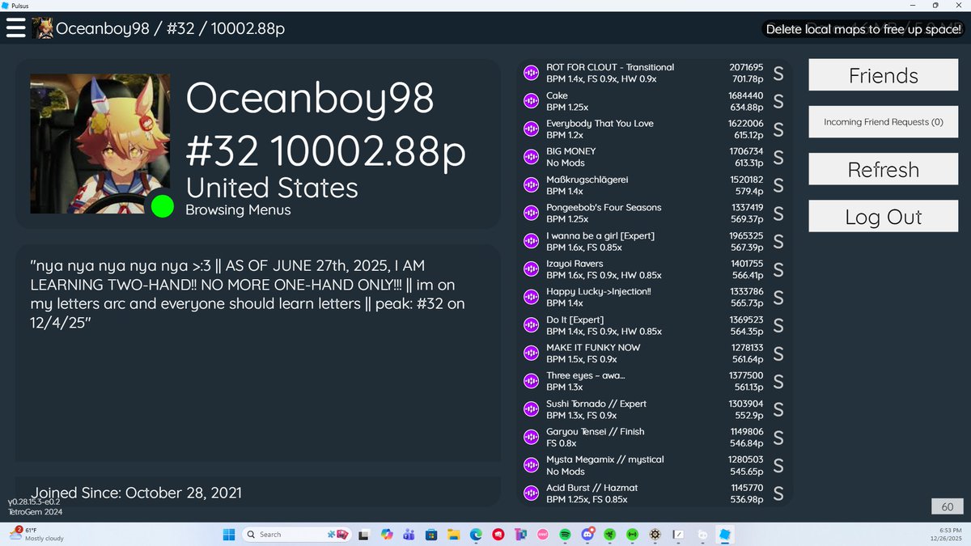This screenshot has width=971, height=546.
Task: Click the beatmap icon beside "BIG MONEY"
Action: (x=531, y=156)
